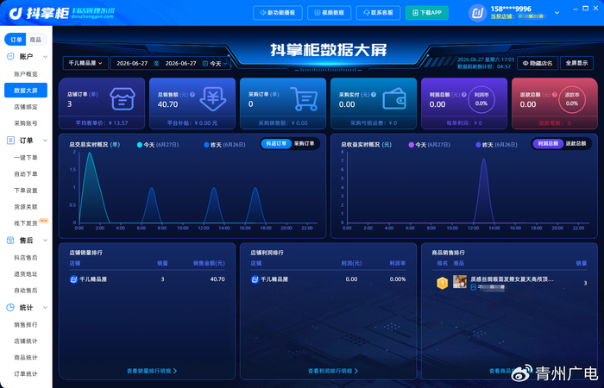
Task: Click the 利润率 circular gauge
Action: pos(481,99)
